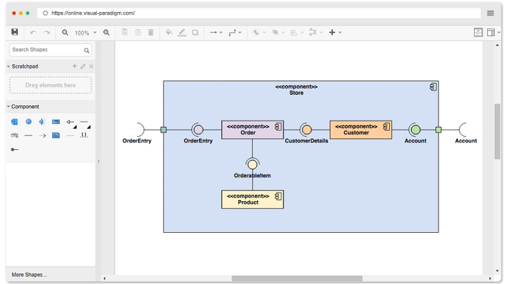Toggle the format panel icon

[478, 32]
